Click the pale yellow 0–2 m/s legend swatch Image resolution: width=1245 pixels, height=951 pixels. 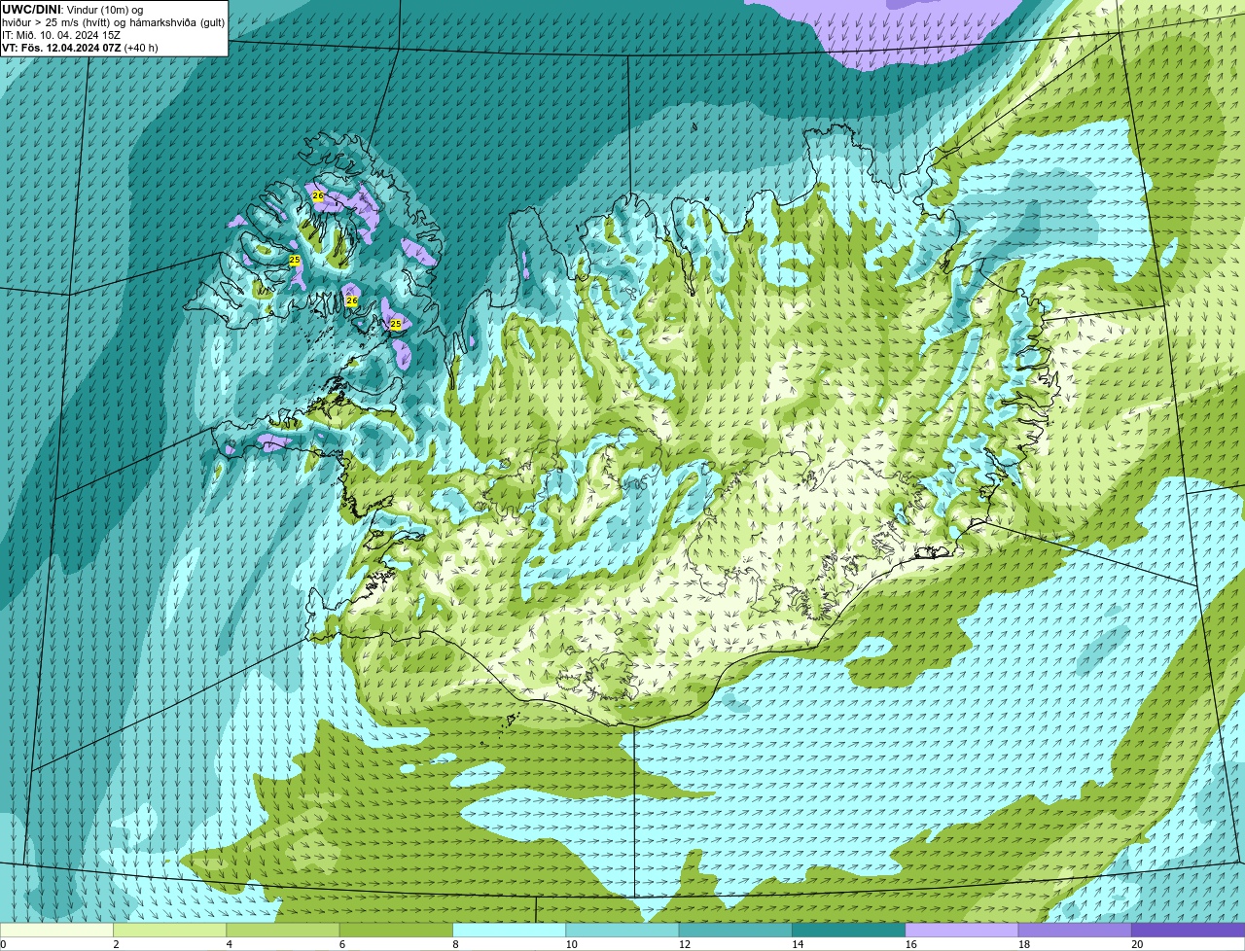pos(56,931)
